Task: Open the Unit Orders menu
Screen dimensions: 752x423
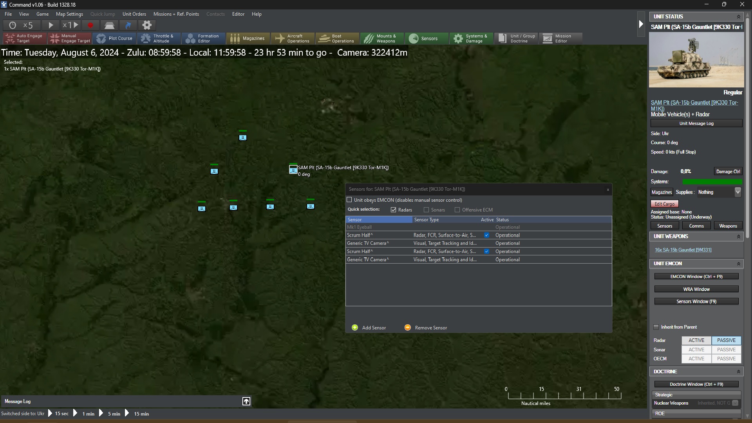Action: tap(134, 14)
